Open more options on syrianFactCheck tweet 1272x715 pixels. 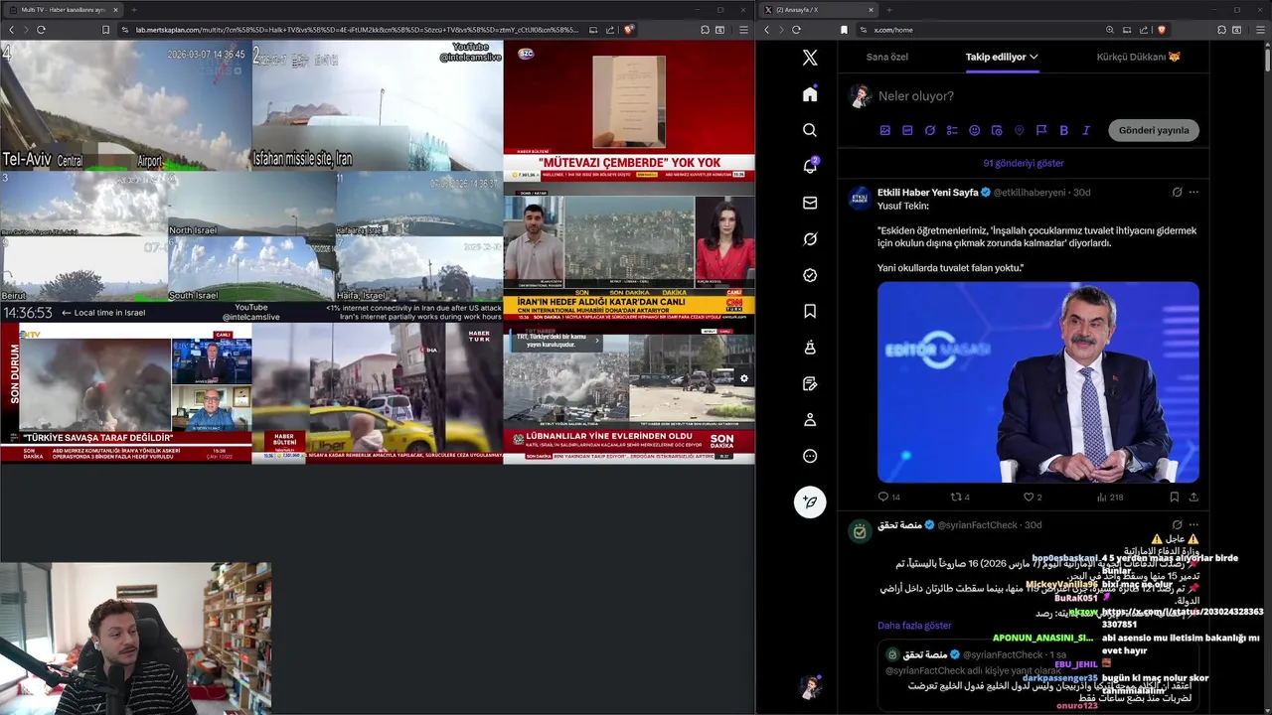[1193, 524]
